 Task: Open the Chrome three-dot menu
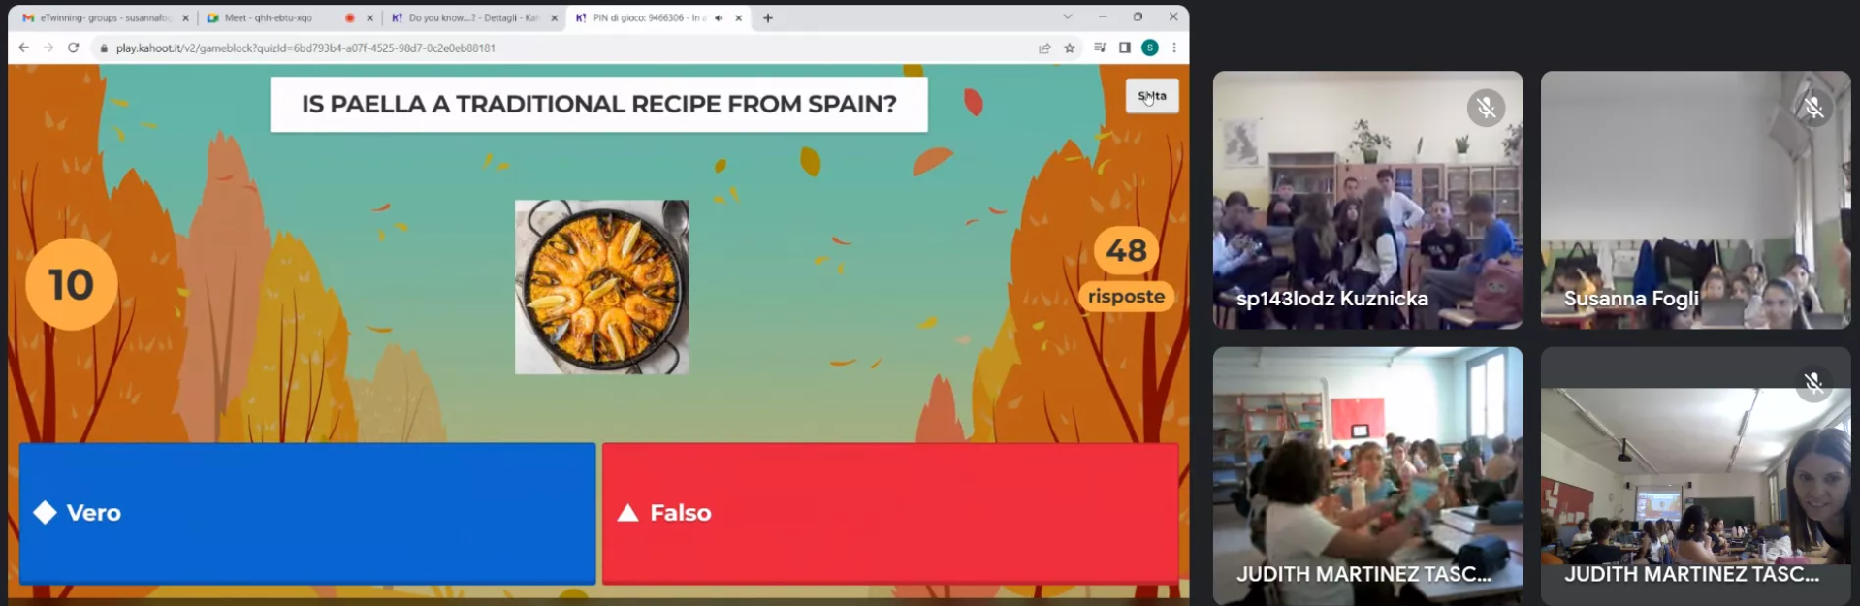pyautogui.click(x=1174, y=48)
